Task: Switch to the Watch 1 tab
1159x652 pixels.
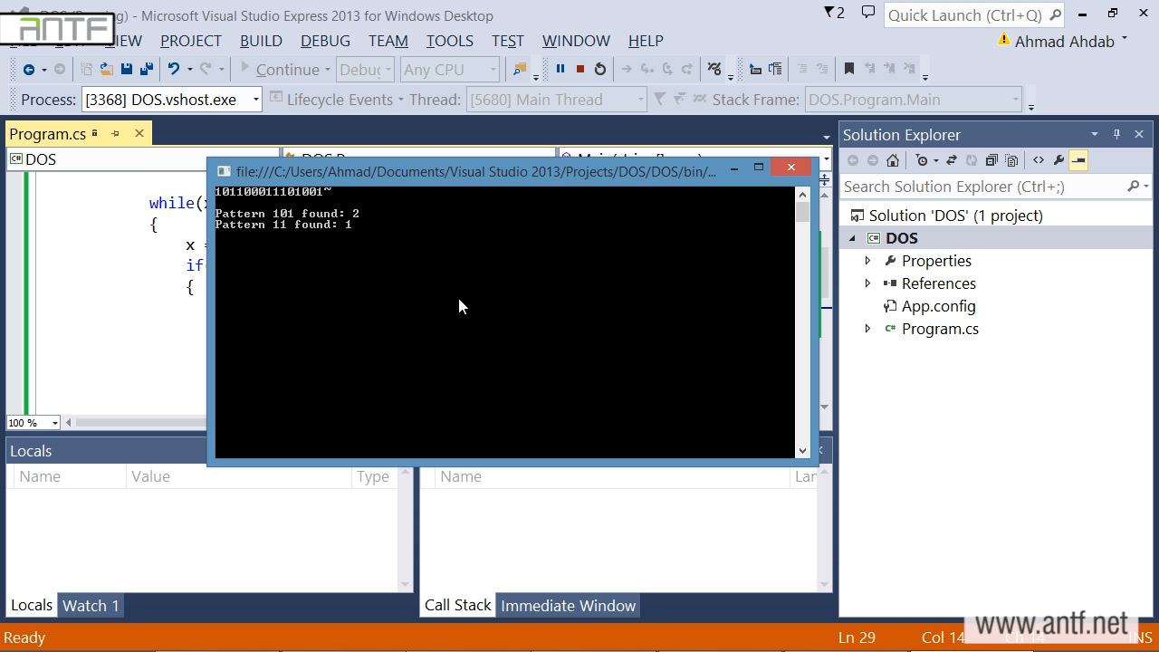Action: (91, 606)
